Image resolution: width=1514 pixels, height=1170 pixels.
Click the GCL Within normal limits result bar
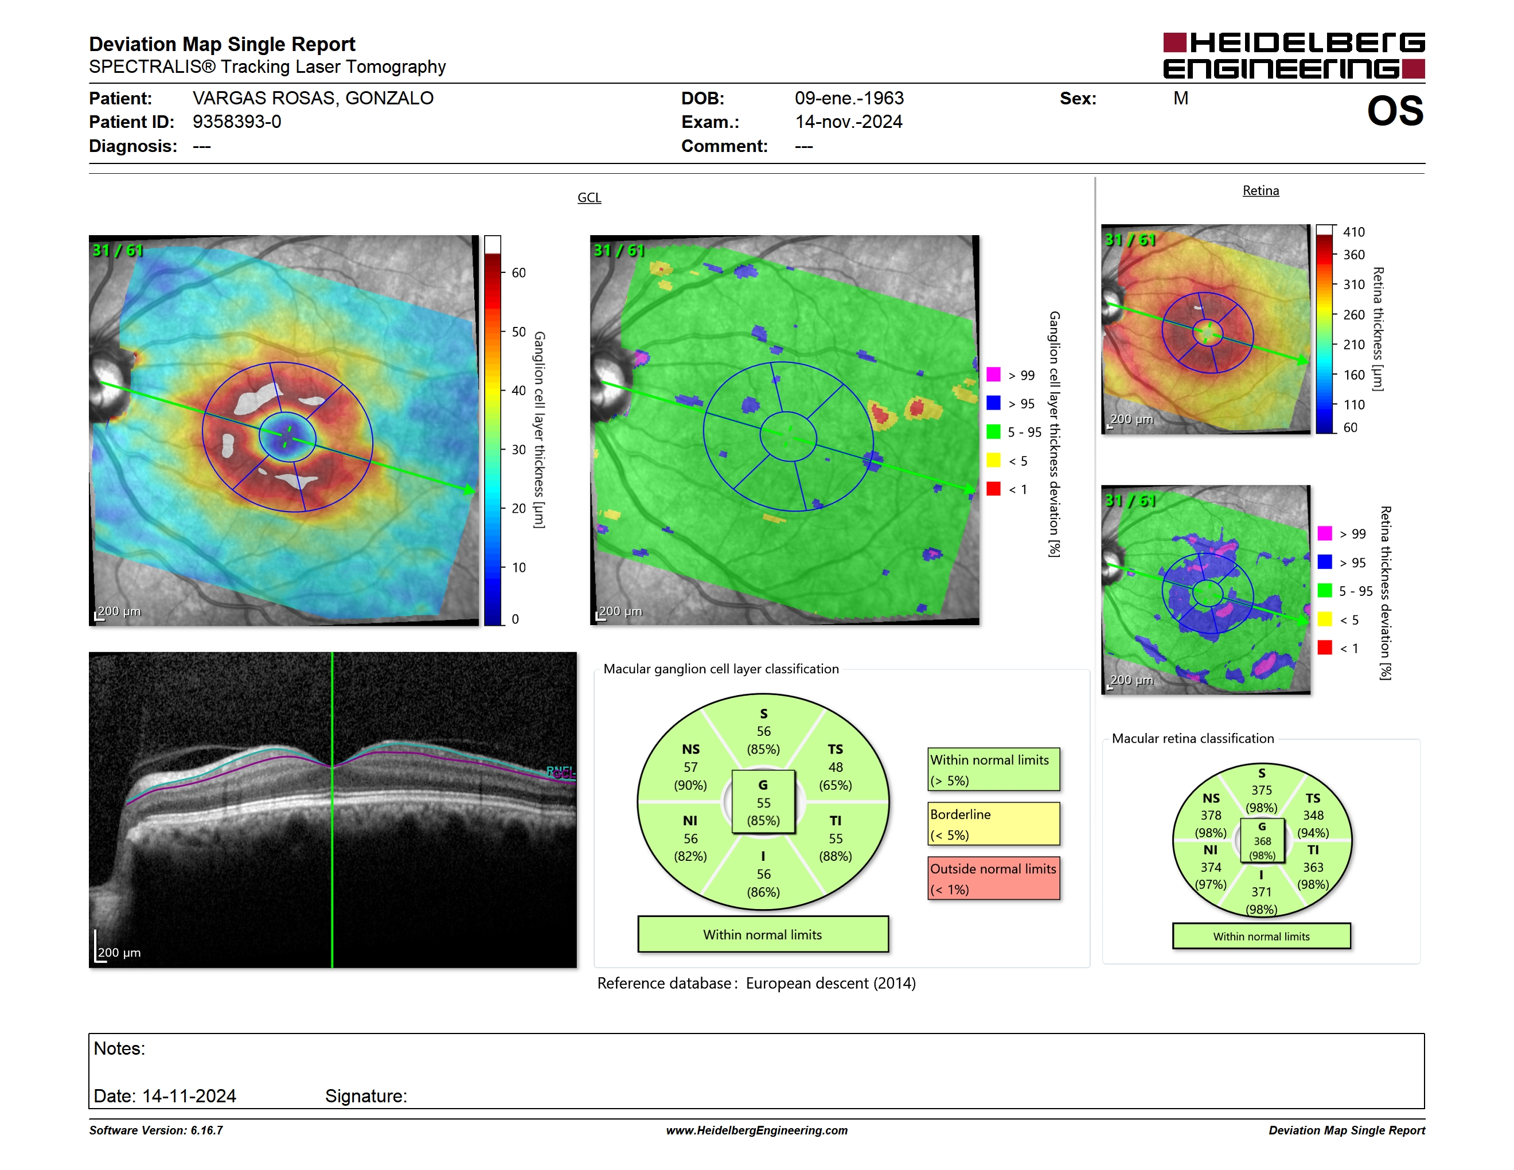tap(763, 934)
